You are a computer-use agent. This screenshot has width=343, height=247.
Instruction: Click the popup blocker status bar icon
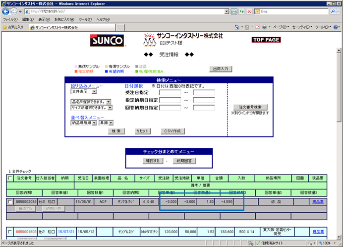(251, 243)
